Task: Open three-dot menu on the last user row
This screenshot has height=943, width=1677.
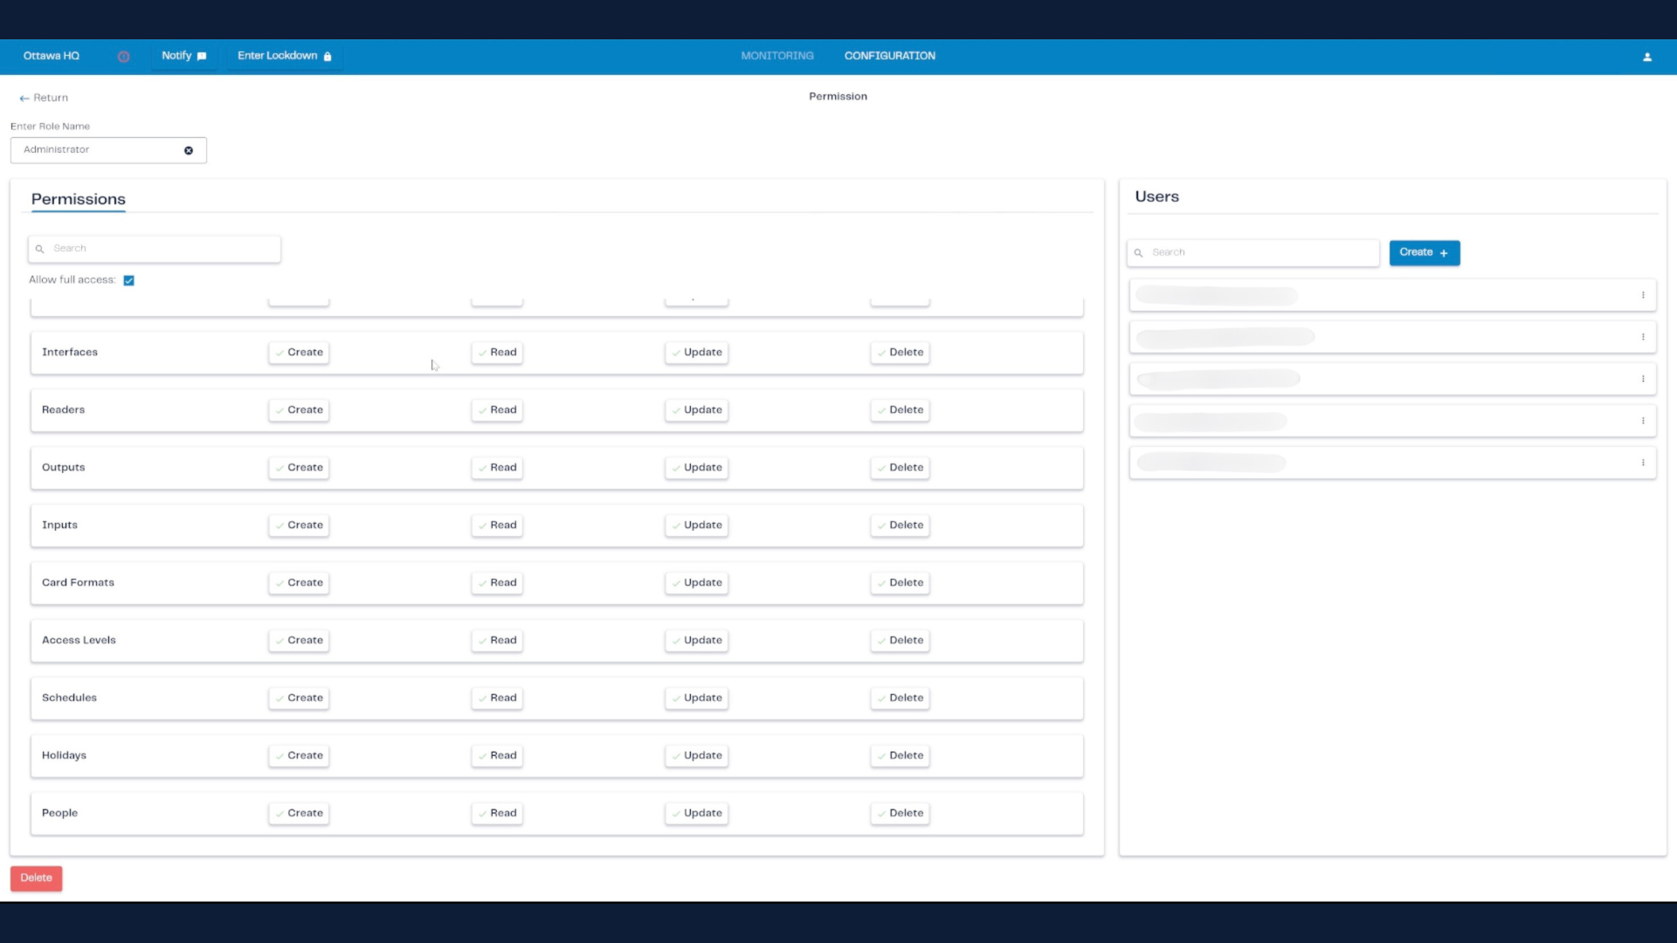Action: [1643, 463]
